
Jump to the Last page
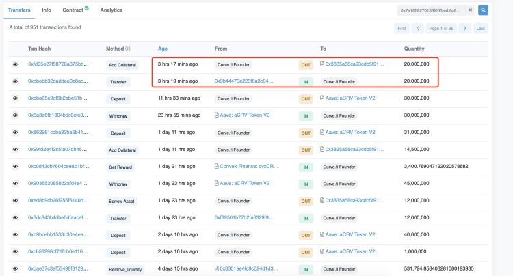point(481,28)
